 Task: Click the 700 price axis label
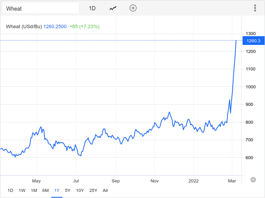[x=249, y=140]
